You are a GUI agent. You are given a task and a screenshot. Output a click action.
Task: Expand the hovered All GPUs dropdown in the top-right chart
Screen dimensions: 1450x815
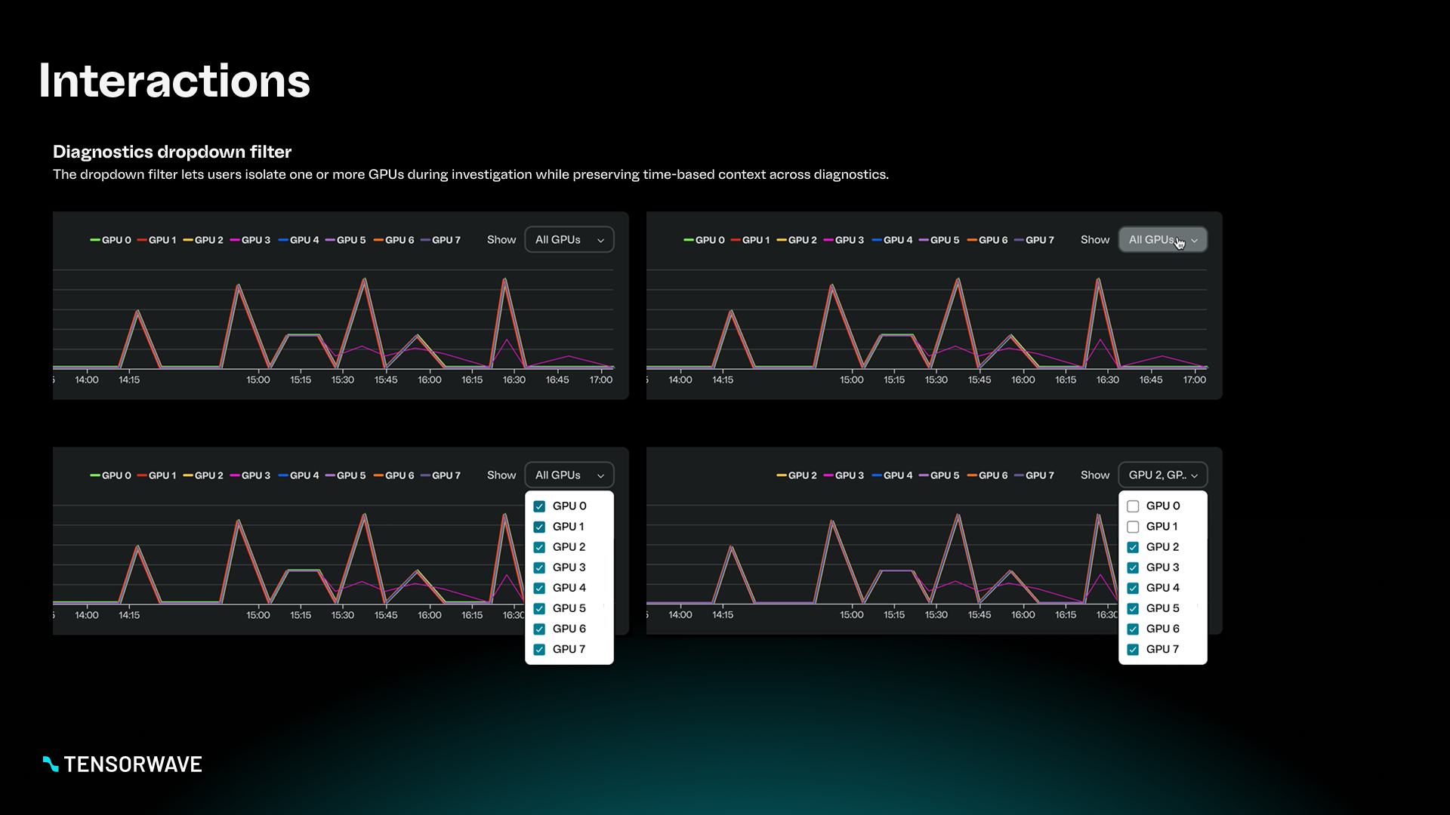[1163, 240]
